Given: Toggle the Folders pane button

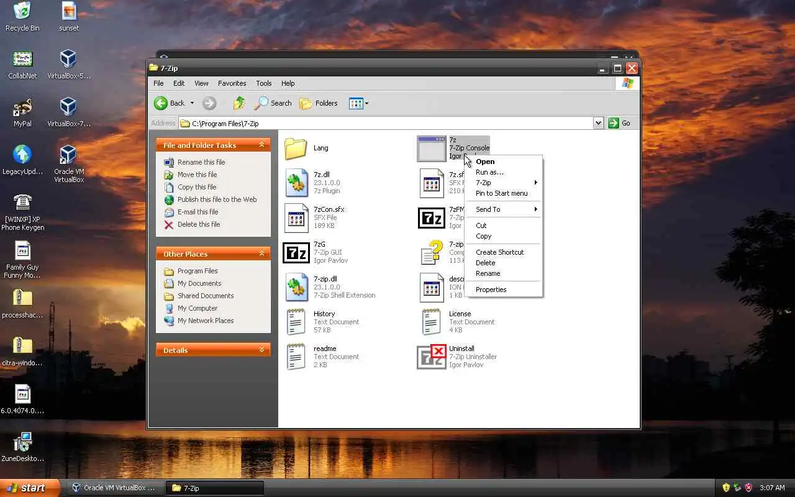Looking at the screenshot, I should click(319, 103).
